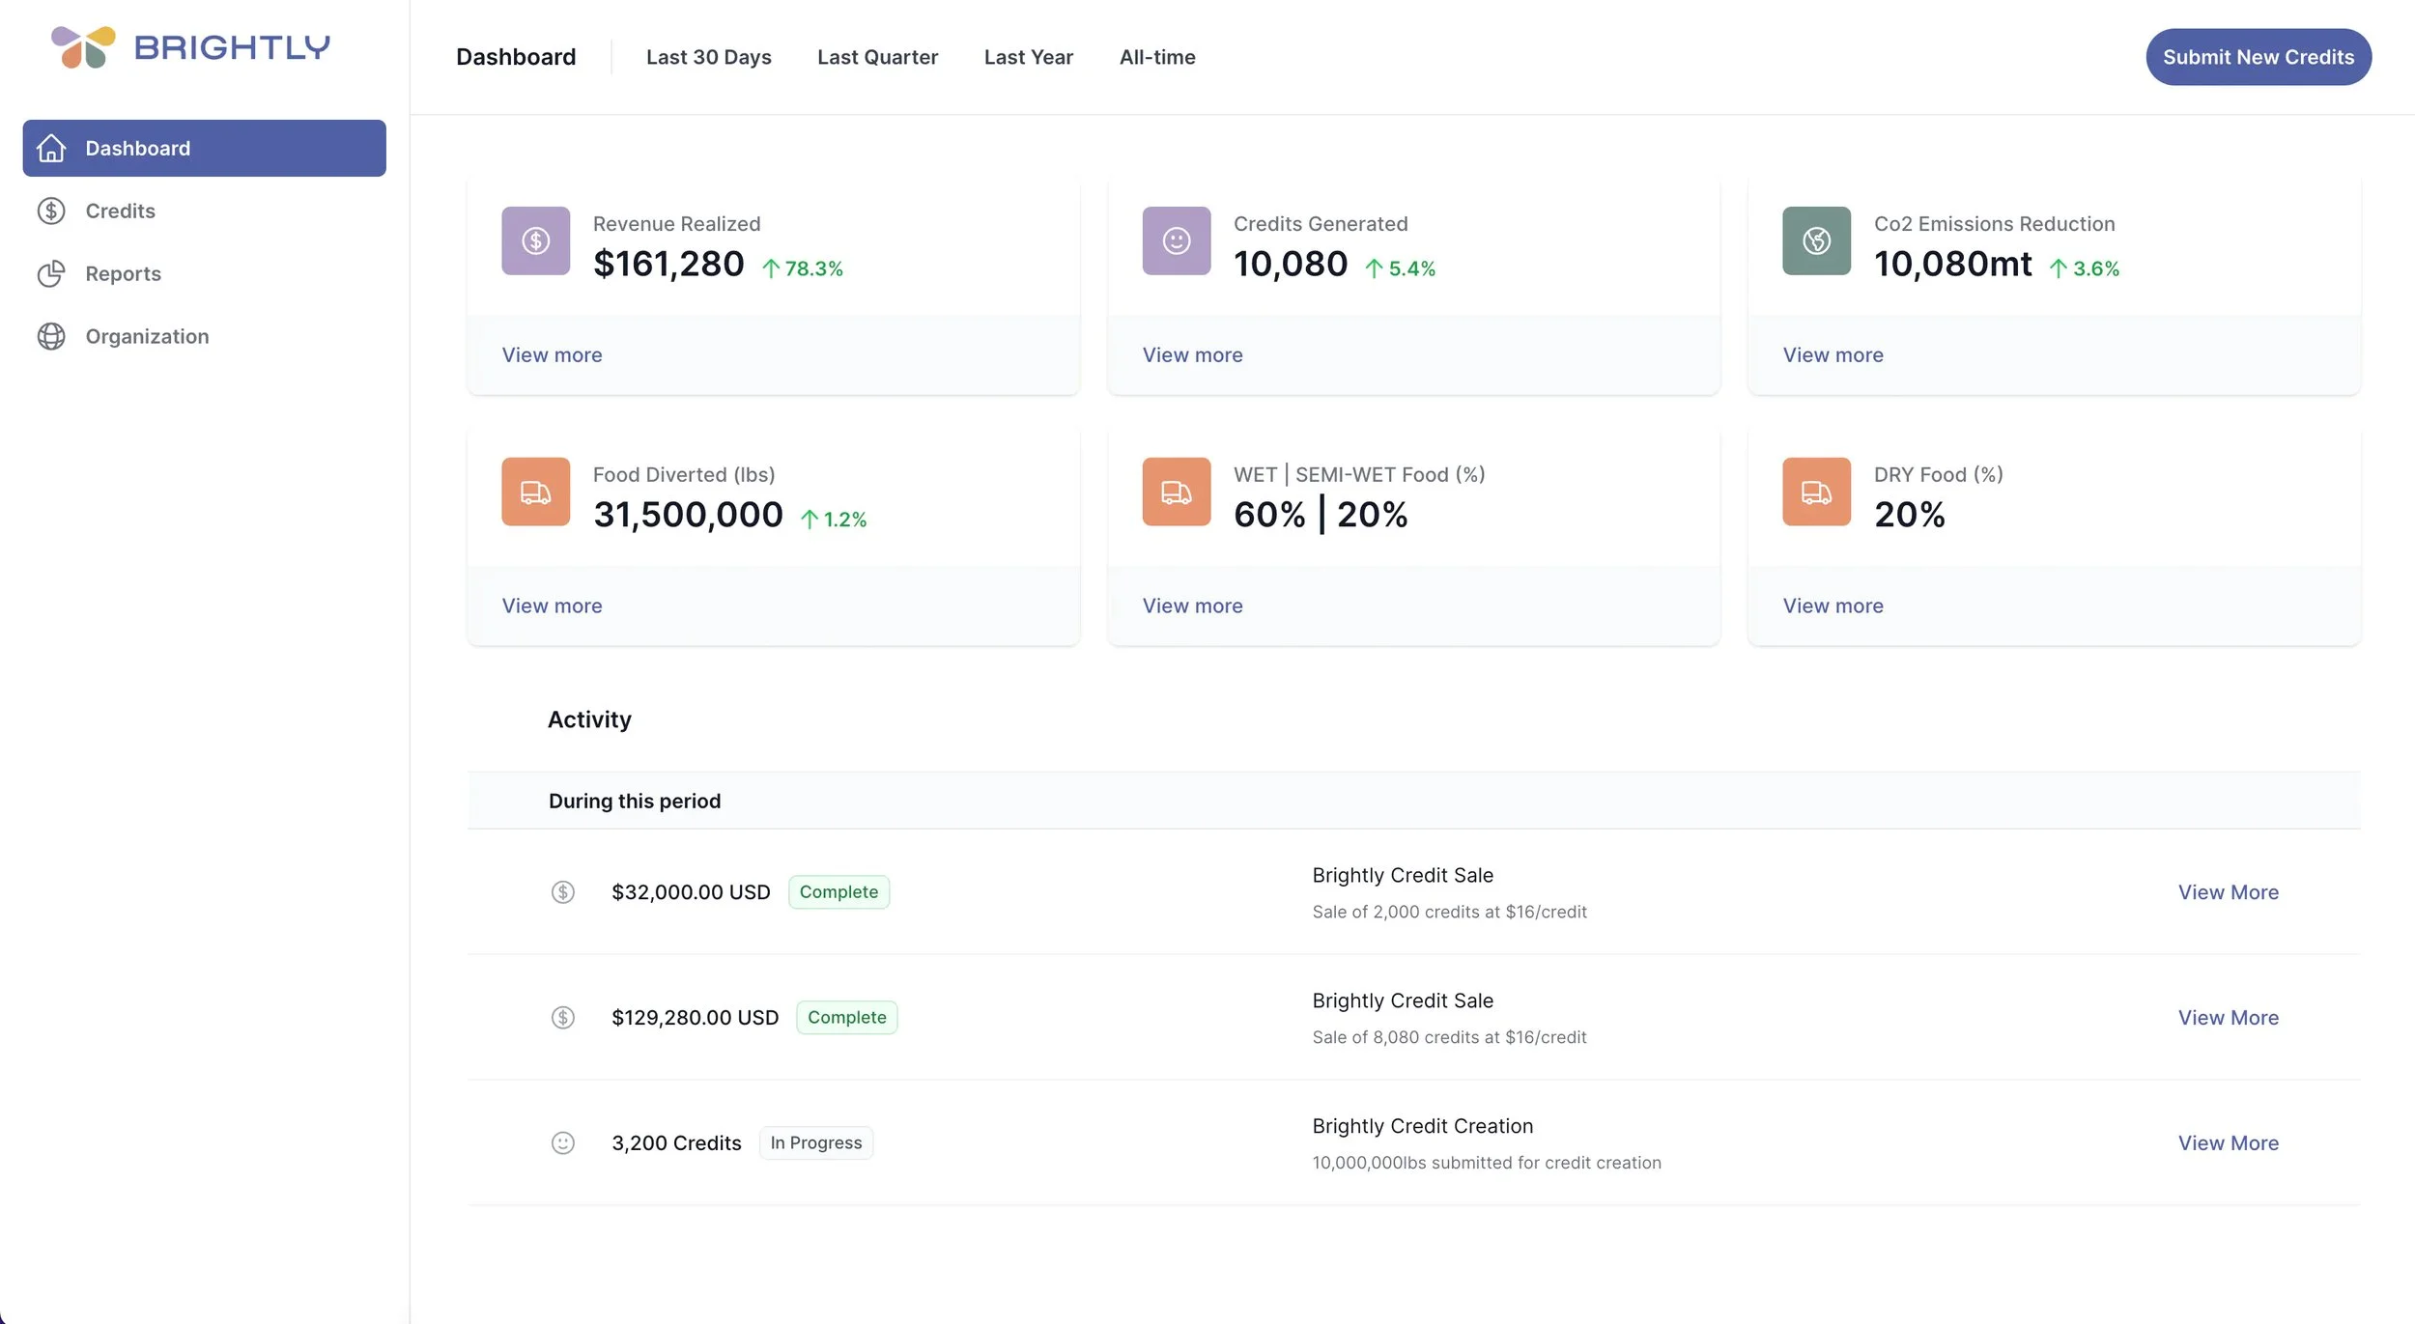Click the pie chart icon next to Reports

tap(51, 273)
